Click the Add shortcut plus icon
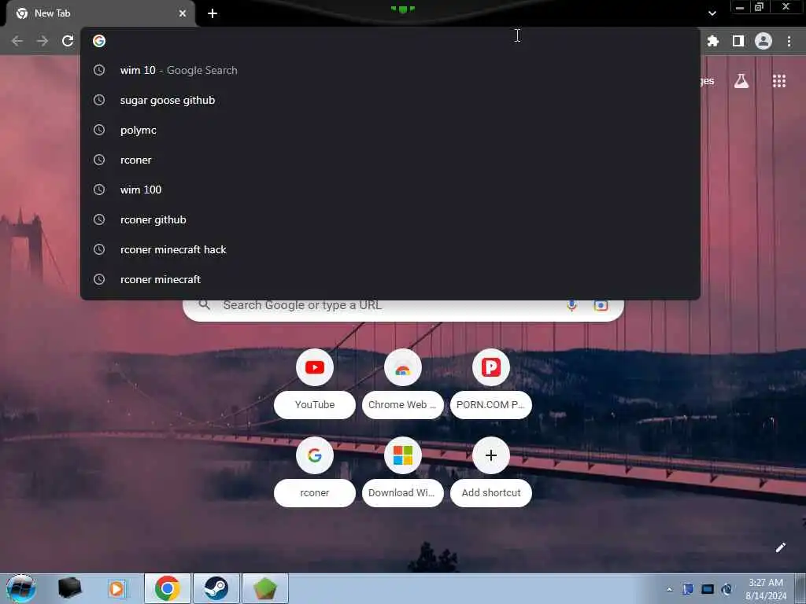 pos(491,455)
